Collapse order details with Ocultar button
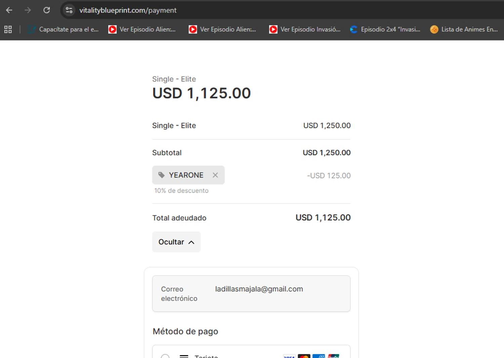This screenshot has width=504, height=358. [176, 242]
